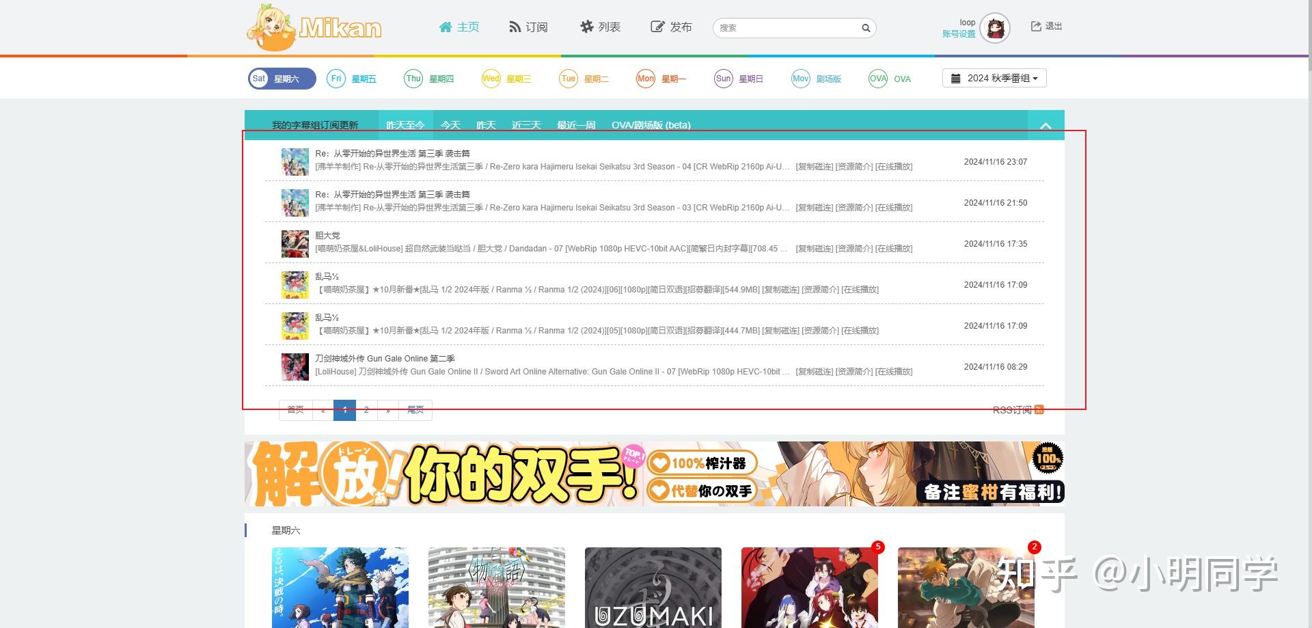Select the 星期日 weekday tab
The width and height of the screenshot is (1312, 628).
click(739, 78)
